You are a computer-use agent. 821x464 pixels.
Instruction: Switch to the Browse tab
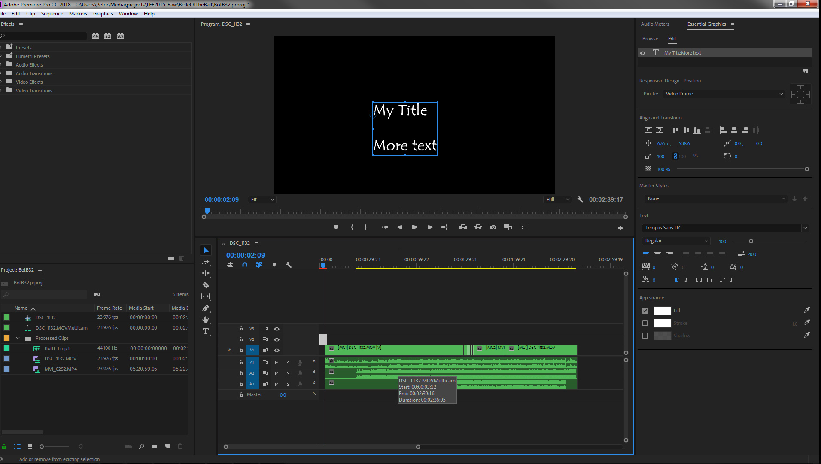(x=650, y=39)
